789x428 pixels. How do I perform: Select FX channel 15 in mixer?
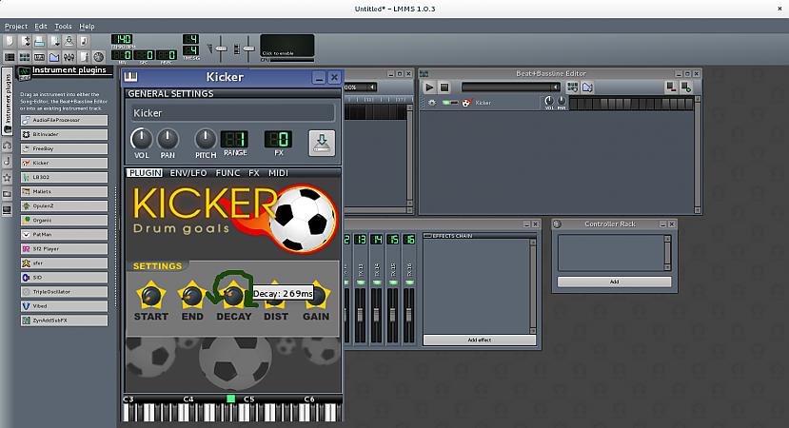coord(393,240)
